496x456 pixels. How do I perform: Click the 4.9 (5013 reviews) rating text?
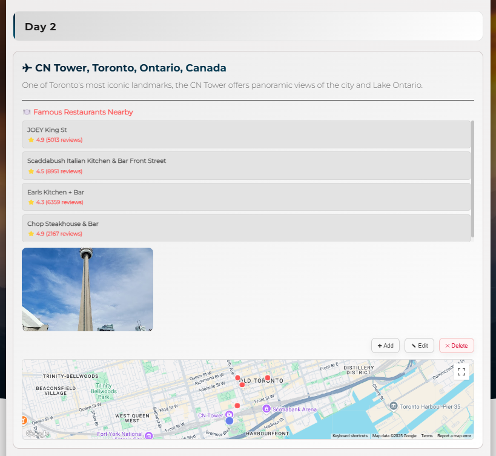click(x=59, y=140)
